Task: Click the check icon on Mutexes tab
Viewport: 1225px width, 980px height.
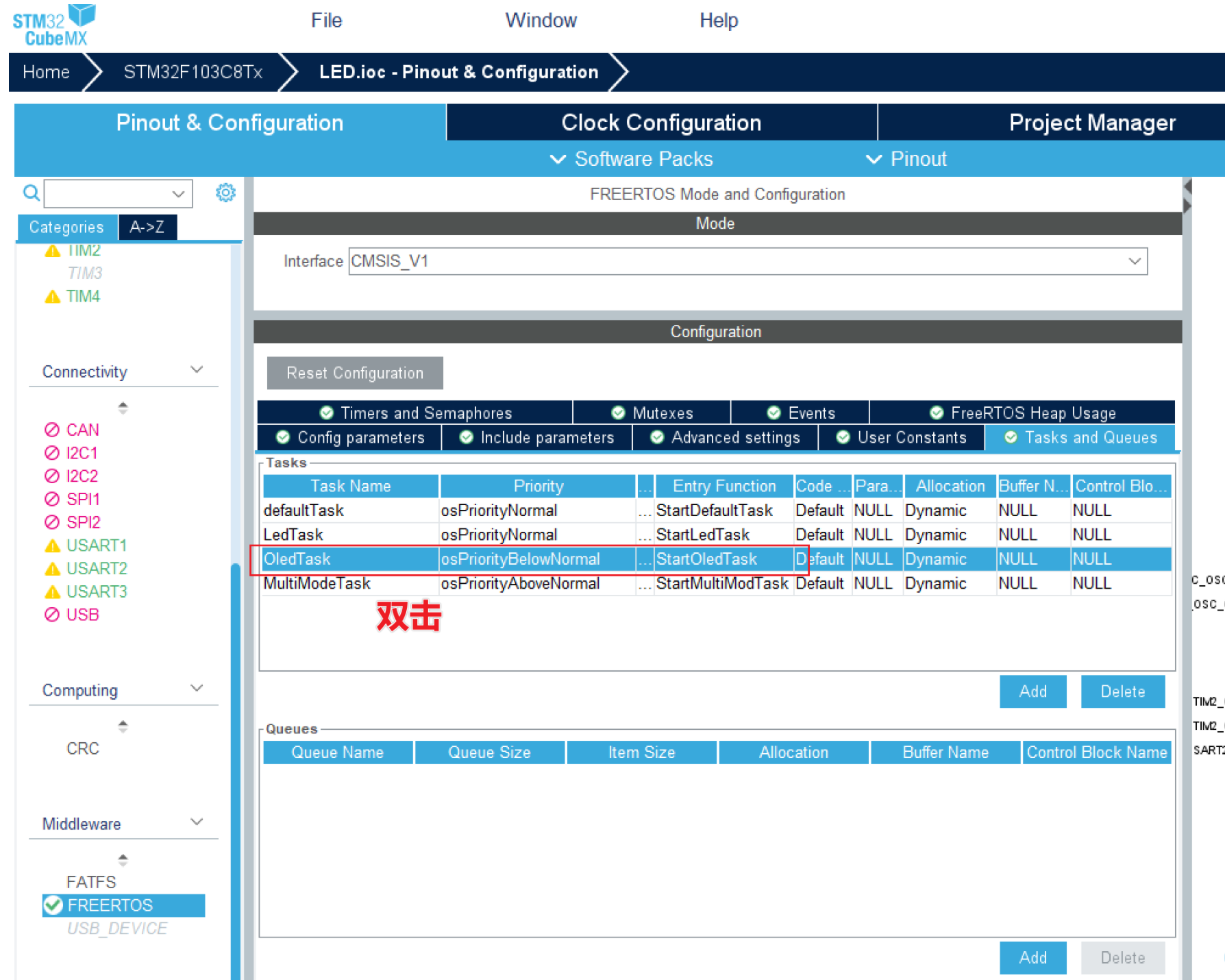Action: click(x=618, y=413)
